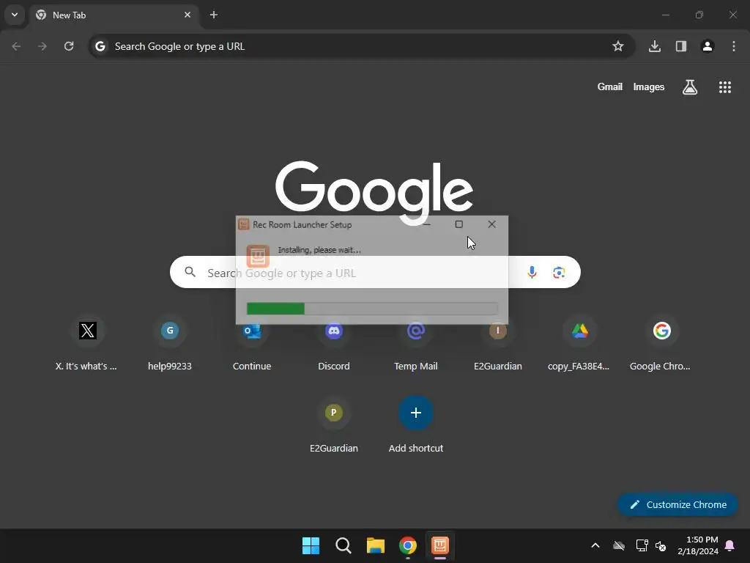Viewport: 750px width, 563px height.
Task: Select the New Tab browser tab
Action: (x=113, y=15)
